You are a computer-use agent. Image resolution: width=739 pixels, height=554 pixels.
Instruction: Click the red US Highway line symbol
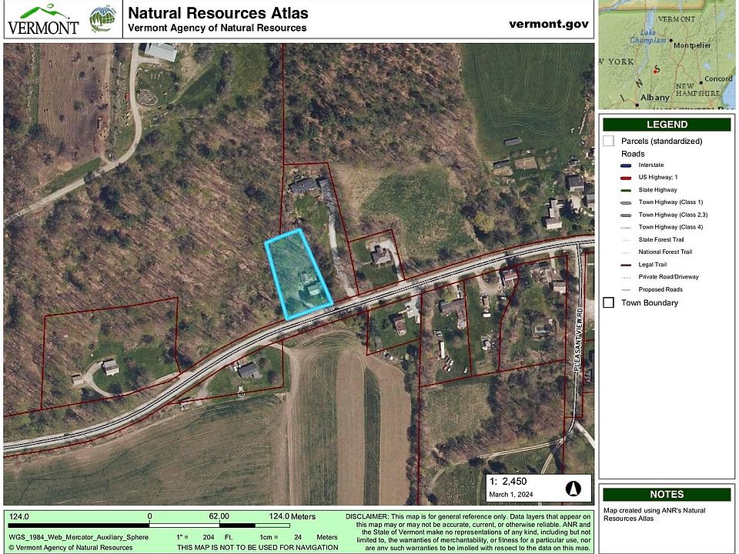(x=626, y=178)
